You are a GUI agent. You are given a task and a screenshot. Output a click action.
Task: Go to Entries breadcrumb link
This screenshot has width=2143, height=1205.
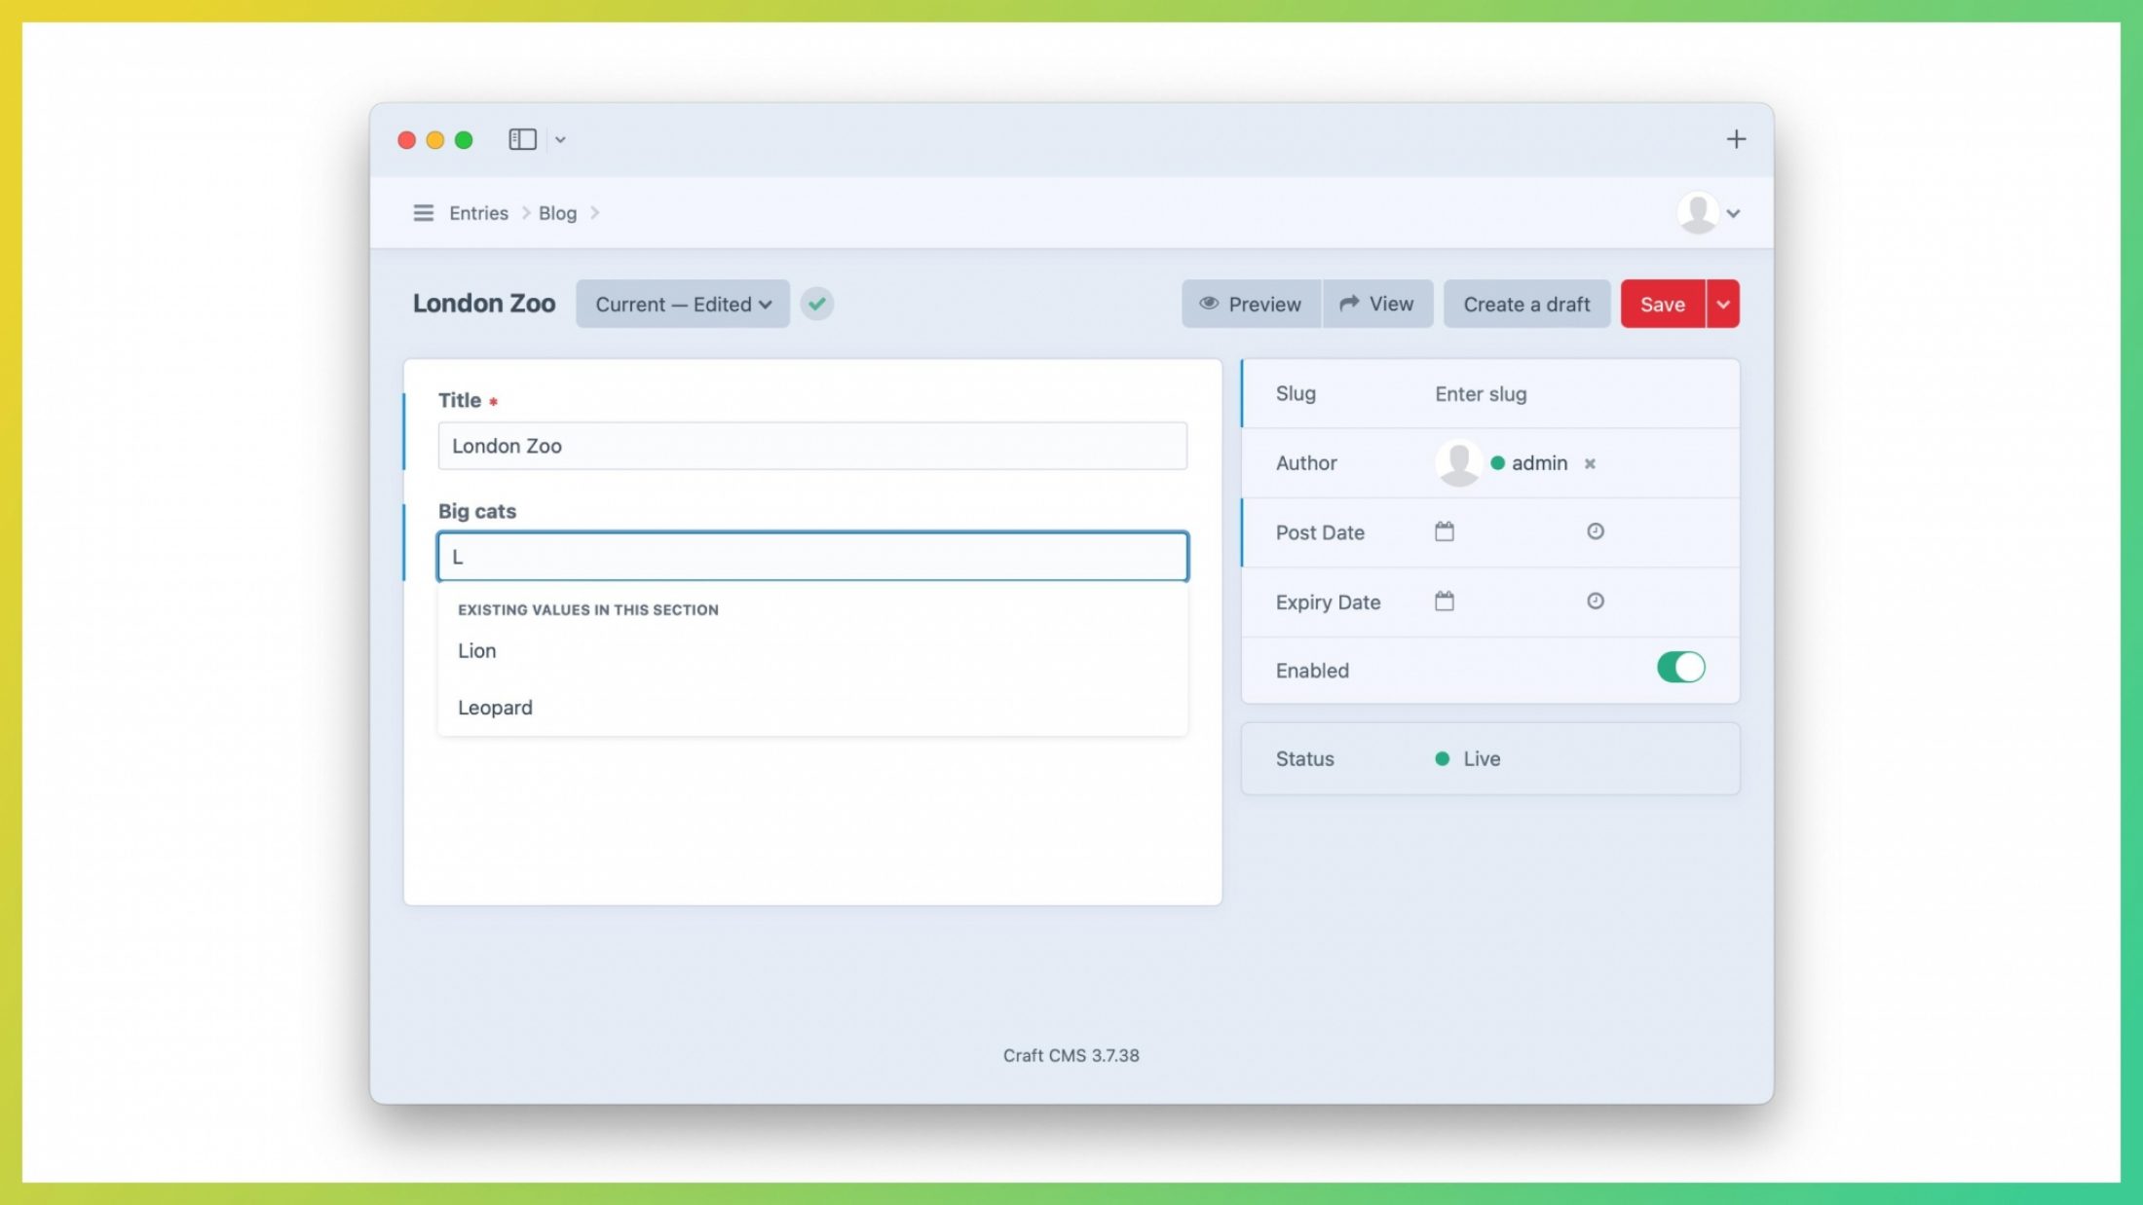(x=478, y=213)
